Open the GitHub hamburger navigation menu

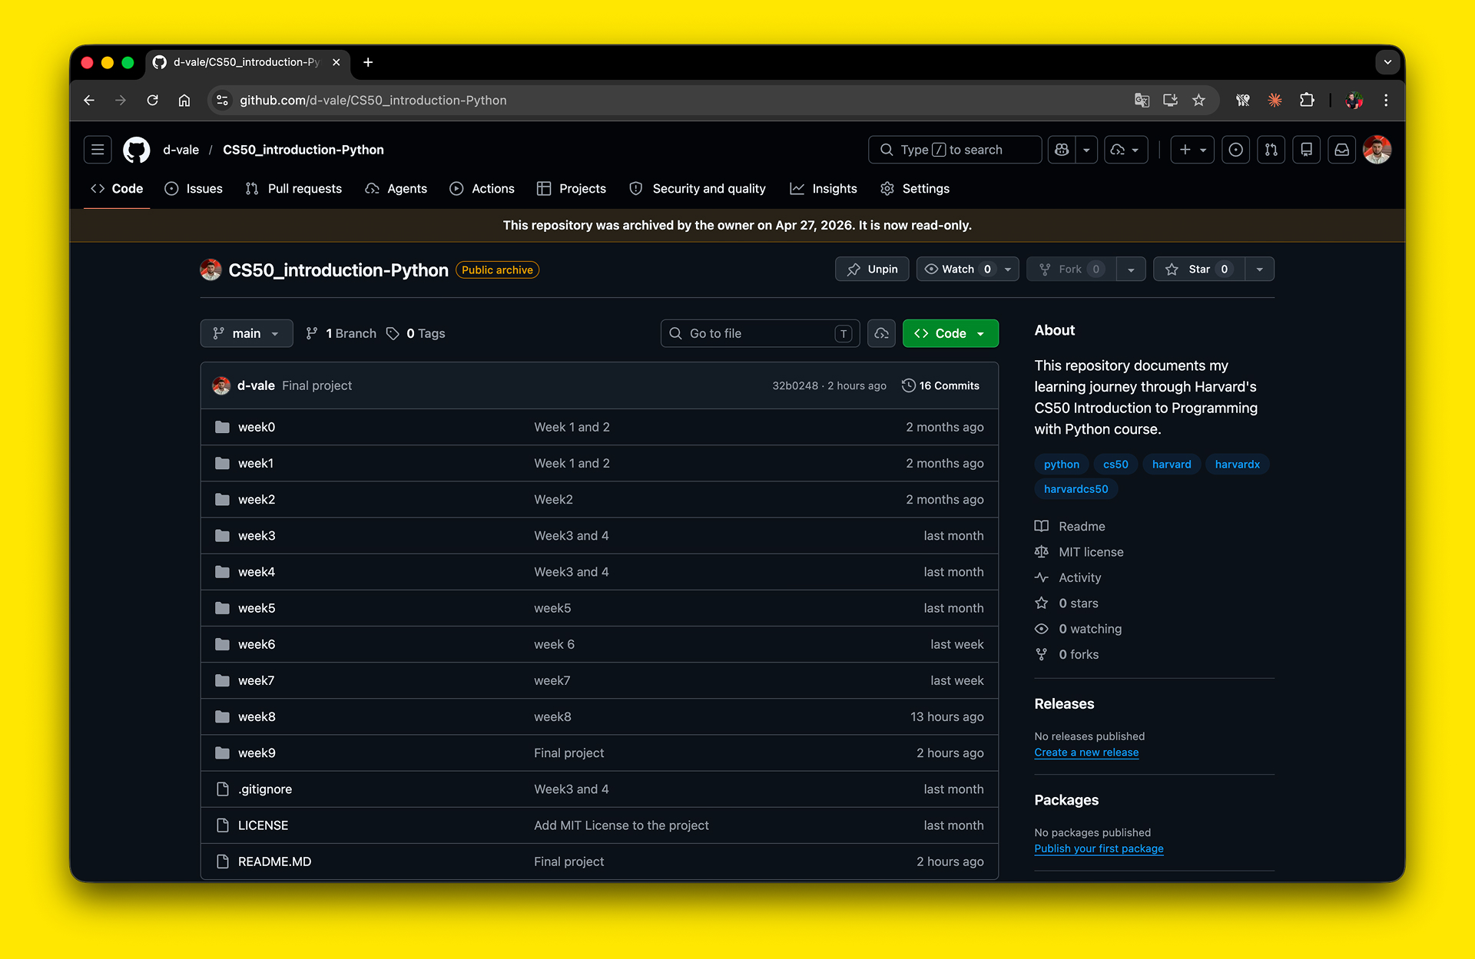[98, 150]
